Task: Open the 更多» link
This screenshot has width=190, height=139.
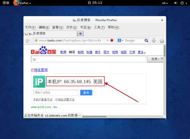Action: 141,52
